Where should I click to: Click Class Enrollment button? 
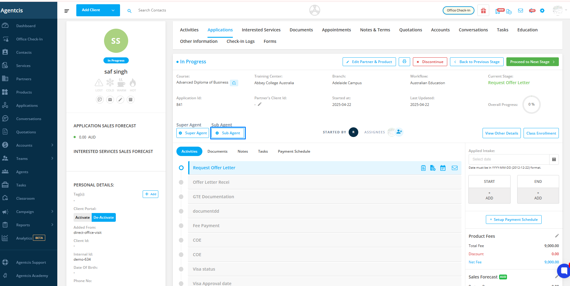541,133
